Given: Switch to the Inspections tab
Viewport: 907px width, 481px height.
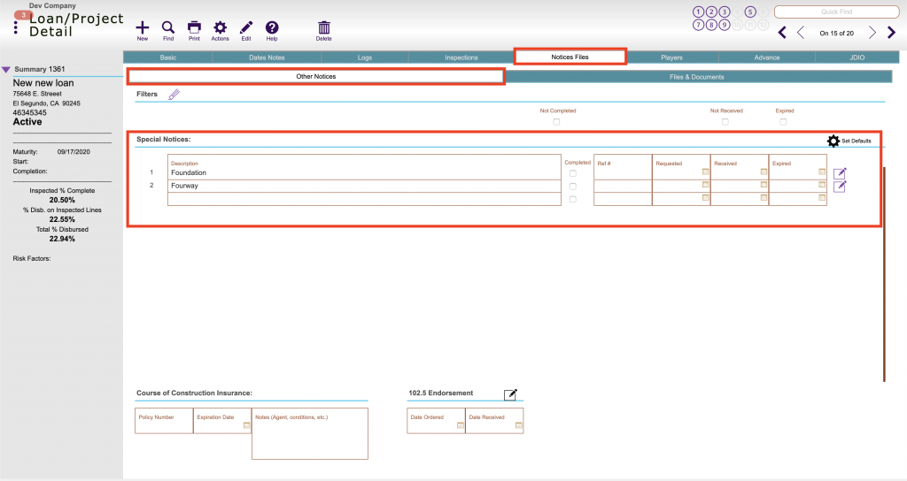Looking at the screenshot, I should point(461,57).
